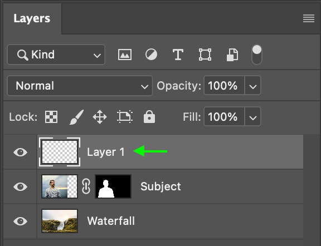The height and width of the screenshot is (246, 321).
Task: Turn layer filtering switch off
Action: pyautogui.click(x=257, y=55)
